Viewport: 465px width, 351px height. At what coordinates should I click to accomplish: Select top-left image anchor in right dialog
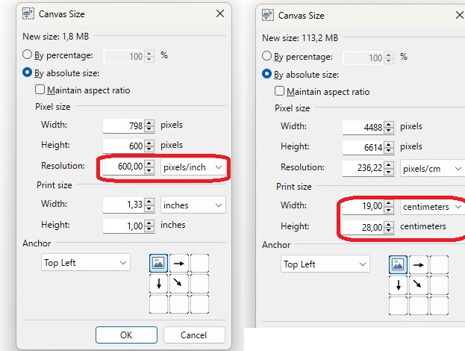[398, 264]
